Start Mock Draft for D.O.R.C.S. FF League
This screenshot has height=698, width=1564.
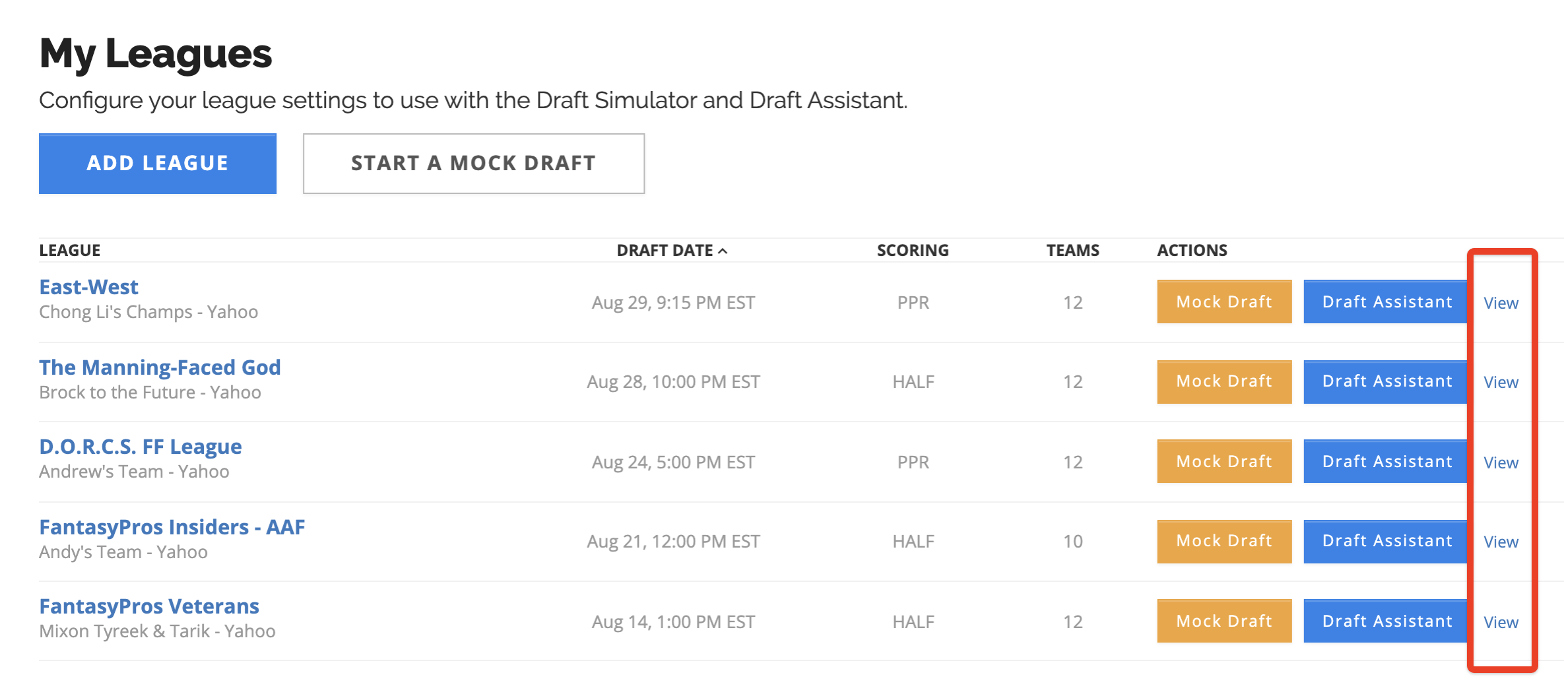click(x=1223, y=462)
